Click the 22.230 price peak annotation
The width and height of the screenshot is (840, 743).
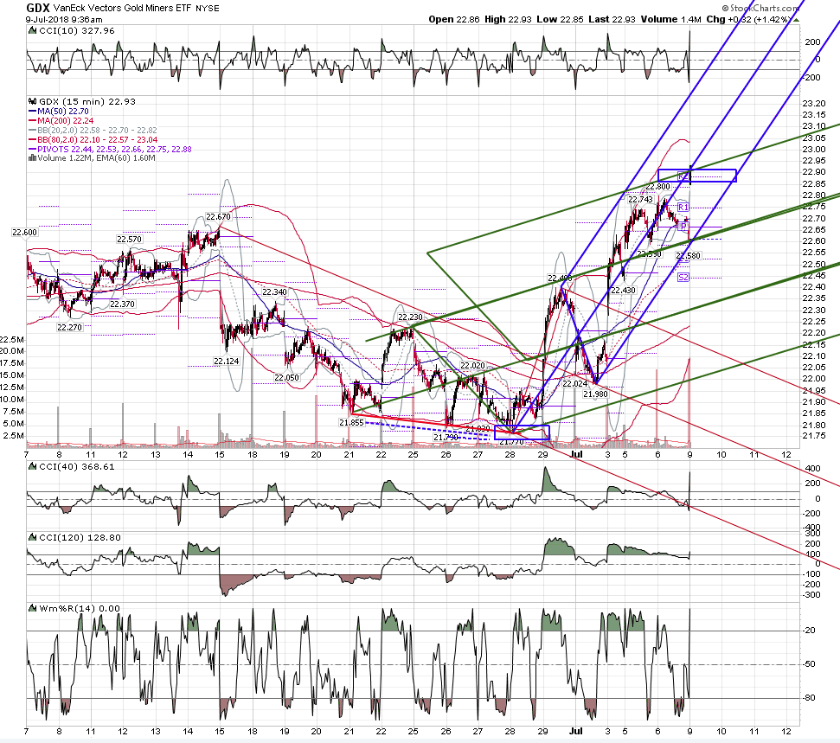click(x=410, y=317)
